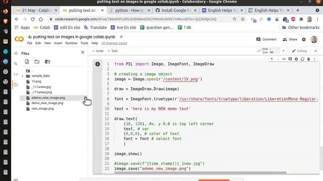The image size is (323, 181).
Task: Open the Tools menu
Action: [84, 43]
